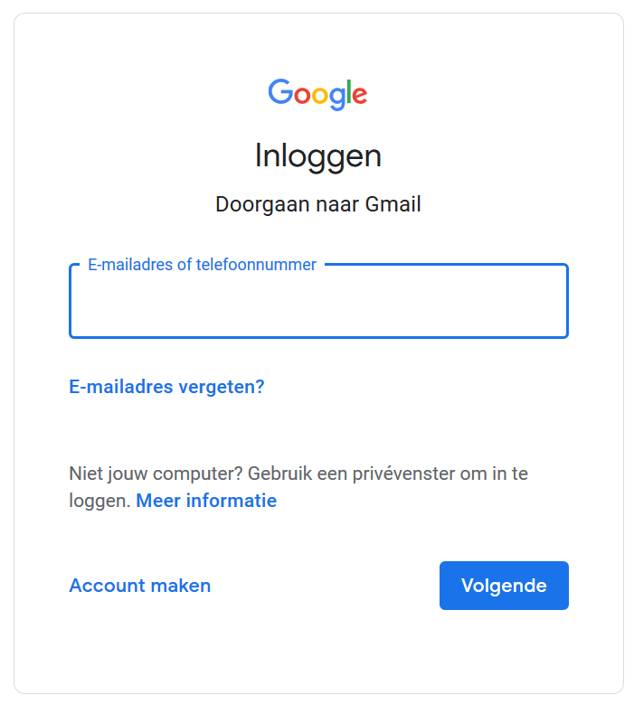The image size is (634, 704).
Task: Click the word 'Gmail' in the subtitle
Action: click(x=393, y=205)
